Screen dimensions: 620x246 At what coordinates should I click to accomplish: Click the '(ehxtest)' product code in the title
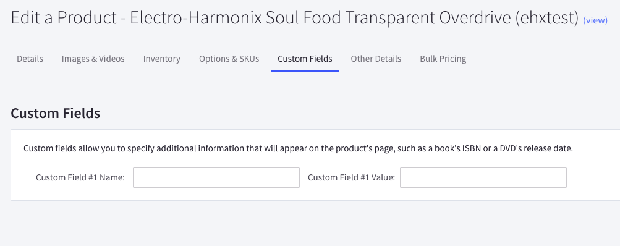click(547, 19)
